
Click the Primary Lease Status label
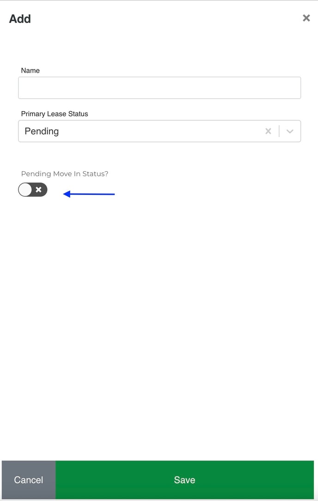click(55, 113)
